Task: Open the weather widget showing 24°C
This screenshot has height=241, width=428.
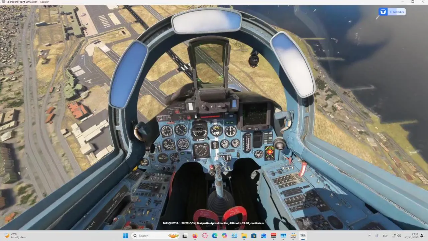Action: (15, 236)
